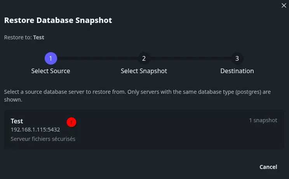Click the server address 192.168.1.115:5432
The height and width of the screenshot is (179, 289).
[35, 130]
